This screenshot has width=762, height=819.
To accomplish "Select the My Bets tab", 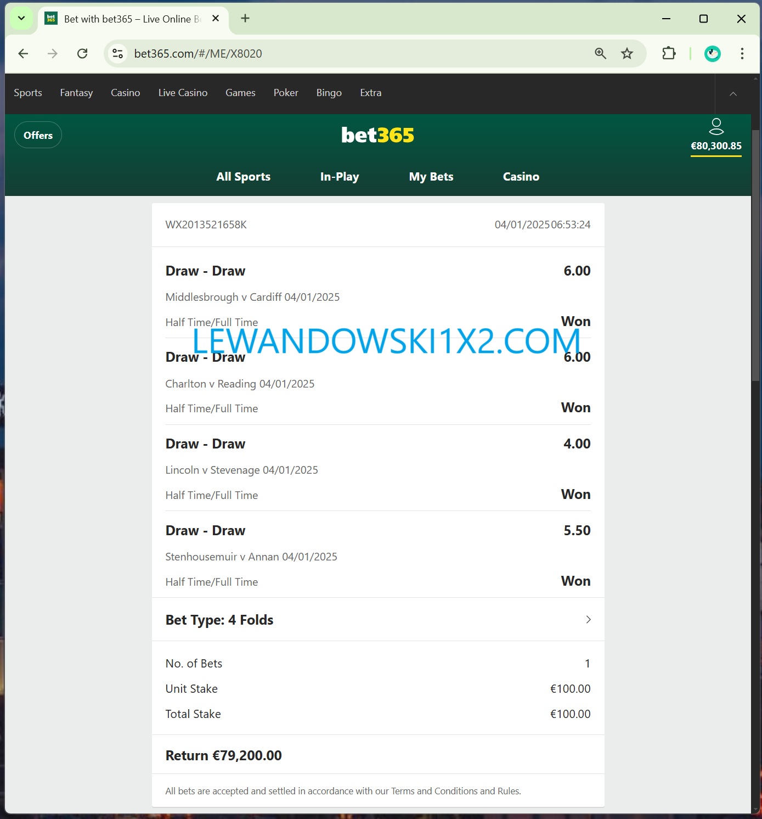I will pos(431,177).
